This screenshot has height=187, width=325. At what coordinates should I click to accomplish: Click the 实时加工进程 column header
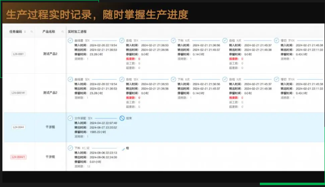[77, 32]
